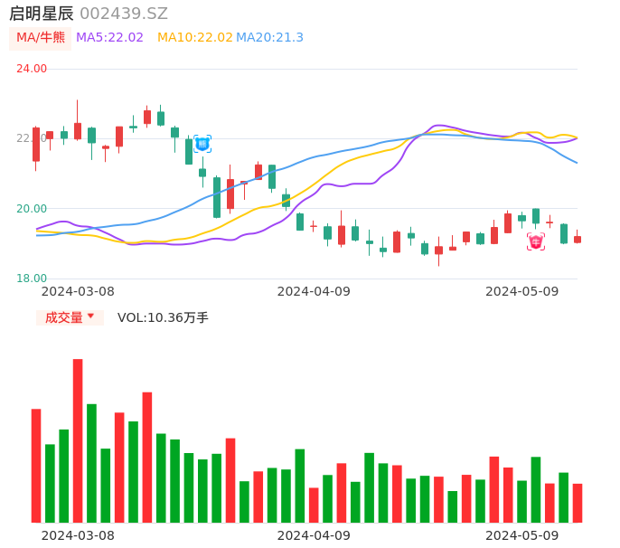Click the red dropdown arrow beside 成交量
This screenshot has width=620, height=548.
[90, 317]
